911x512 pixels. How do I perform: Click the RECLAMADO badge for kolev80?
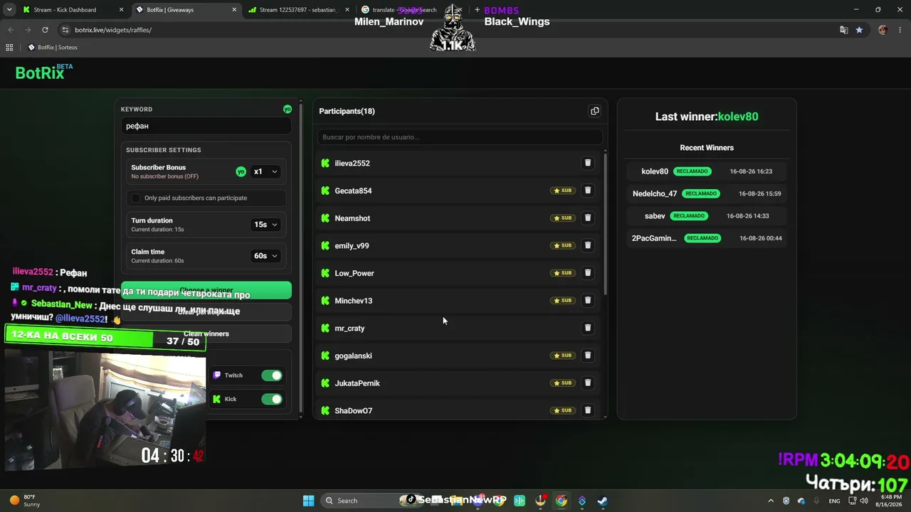(692, 171)
